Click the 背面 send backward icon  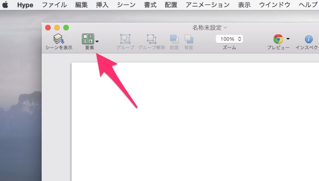point(189,39)
